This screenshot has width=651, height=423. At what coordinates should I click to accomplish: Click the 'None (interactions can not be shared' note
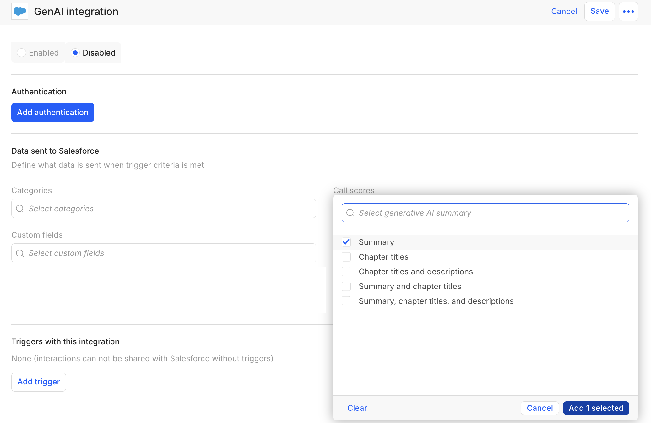click(x=142, y=358)
